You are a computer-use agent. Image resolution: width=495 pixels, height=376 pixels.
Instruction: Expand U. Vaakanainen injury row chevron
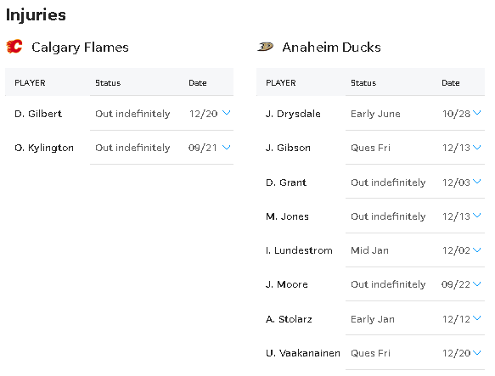tap(476, 352)
